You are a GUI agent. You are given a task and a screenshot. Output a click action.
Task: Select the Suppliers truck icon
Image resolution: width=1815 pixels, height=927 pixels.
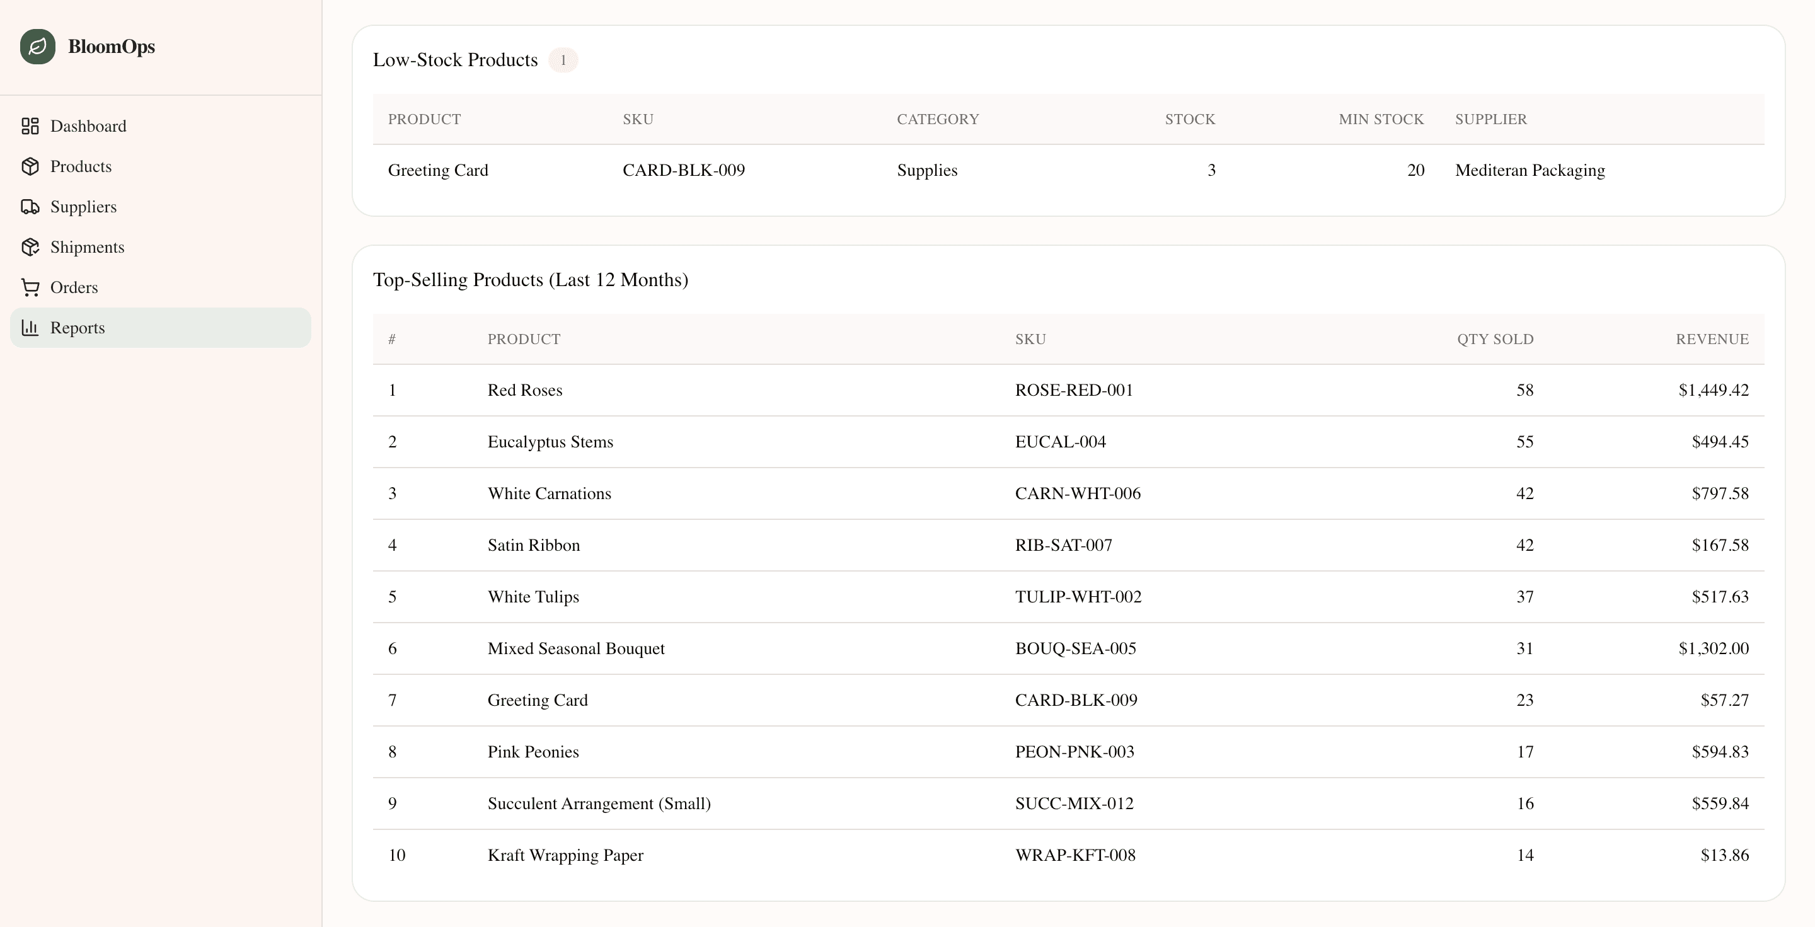pyautogui.click(x=30, y=207)
